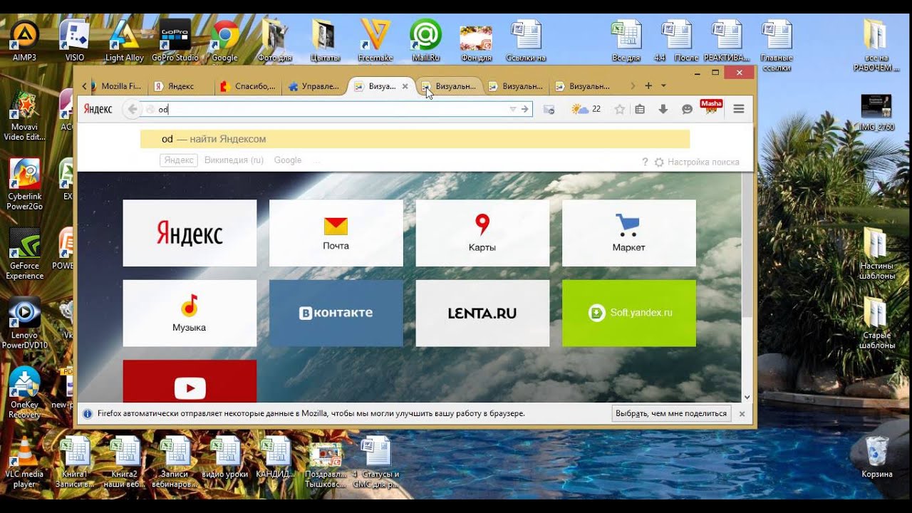The width and height of the screenshot is (912, 513).
Task: Open the Музыка tile
Action: pyautogui.click(x=190, y=313)
